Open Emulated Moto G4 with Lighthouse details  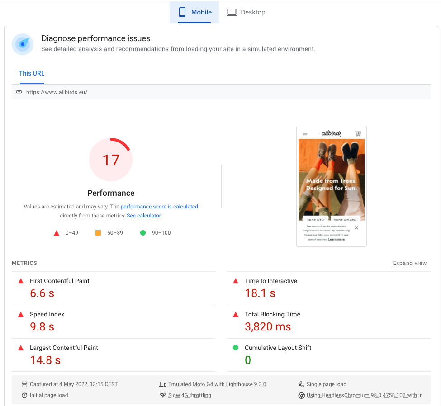point(217,384)
